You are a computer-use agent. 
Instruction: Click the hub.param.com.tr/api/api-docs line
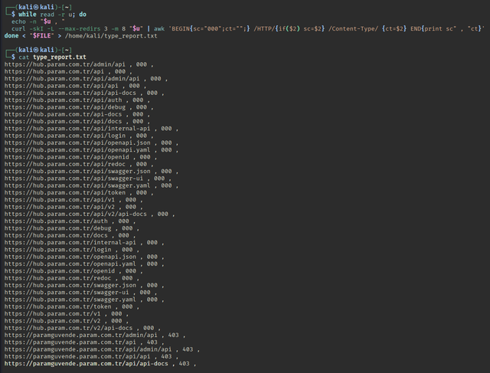click(84, 93)
